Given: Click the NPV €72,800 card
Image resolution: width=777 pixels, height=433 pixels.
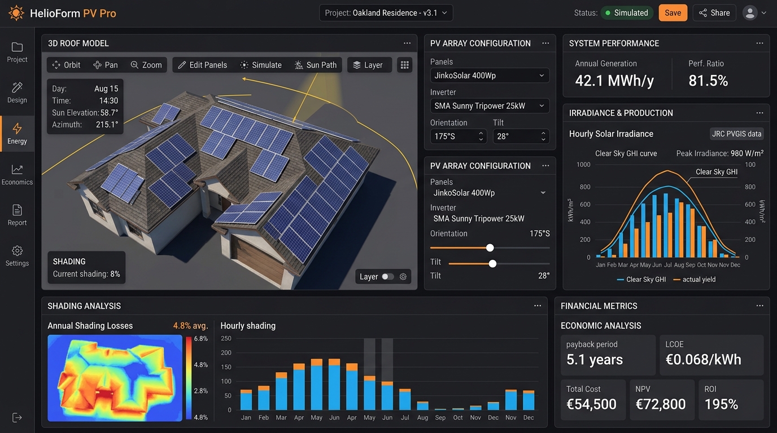Looking at the screenshot, I should click(662, 400).
